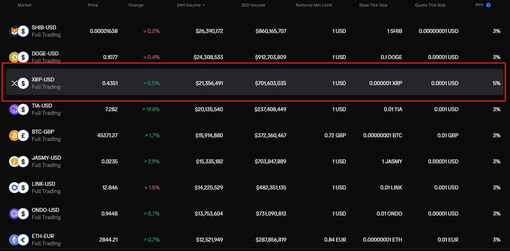This screenshot has height=251, width=510.
Task: Click the Market column header
Action: click(x=24, y=5)
